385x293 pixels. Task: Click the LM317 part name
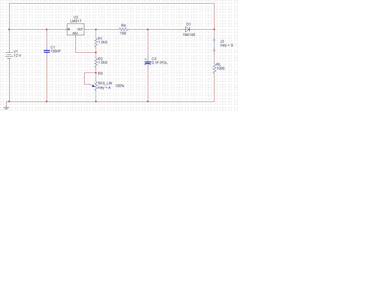76,21
